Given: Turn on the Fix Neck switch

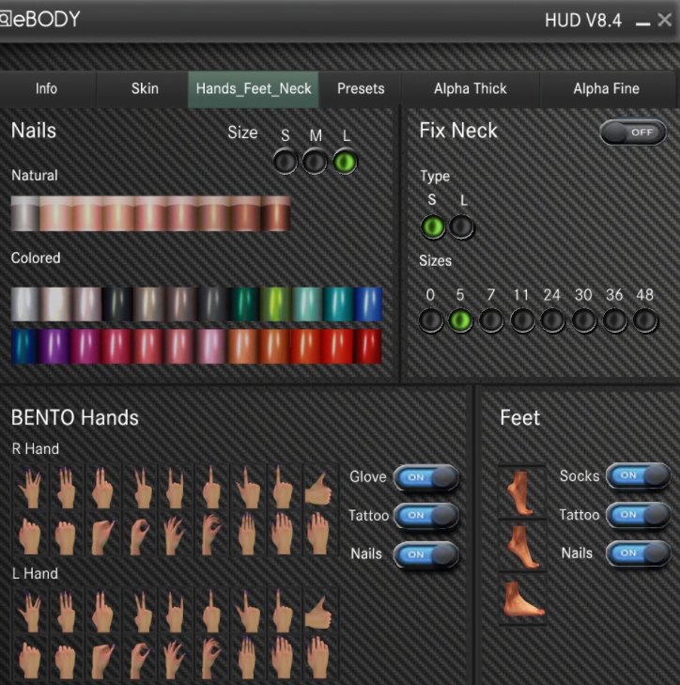Looking at the screenshot, I should pyautogui.click(x=633, y=132).
